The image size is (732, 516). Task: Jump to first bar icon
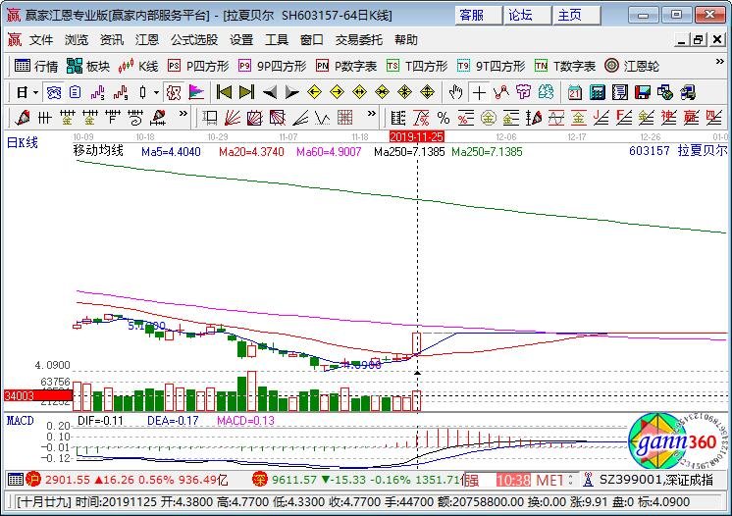click(x=224, y=92)
